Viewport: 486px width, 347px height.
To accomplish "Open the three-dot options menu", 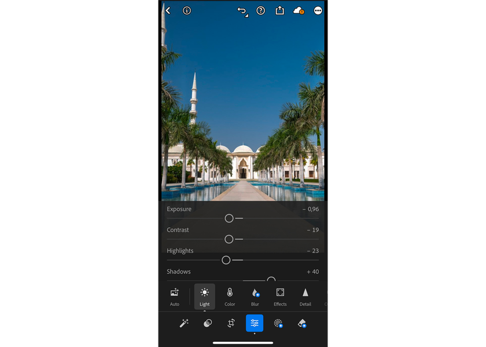I will (x=318, y=10).
